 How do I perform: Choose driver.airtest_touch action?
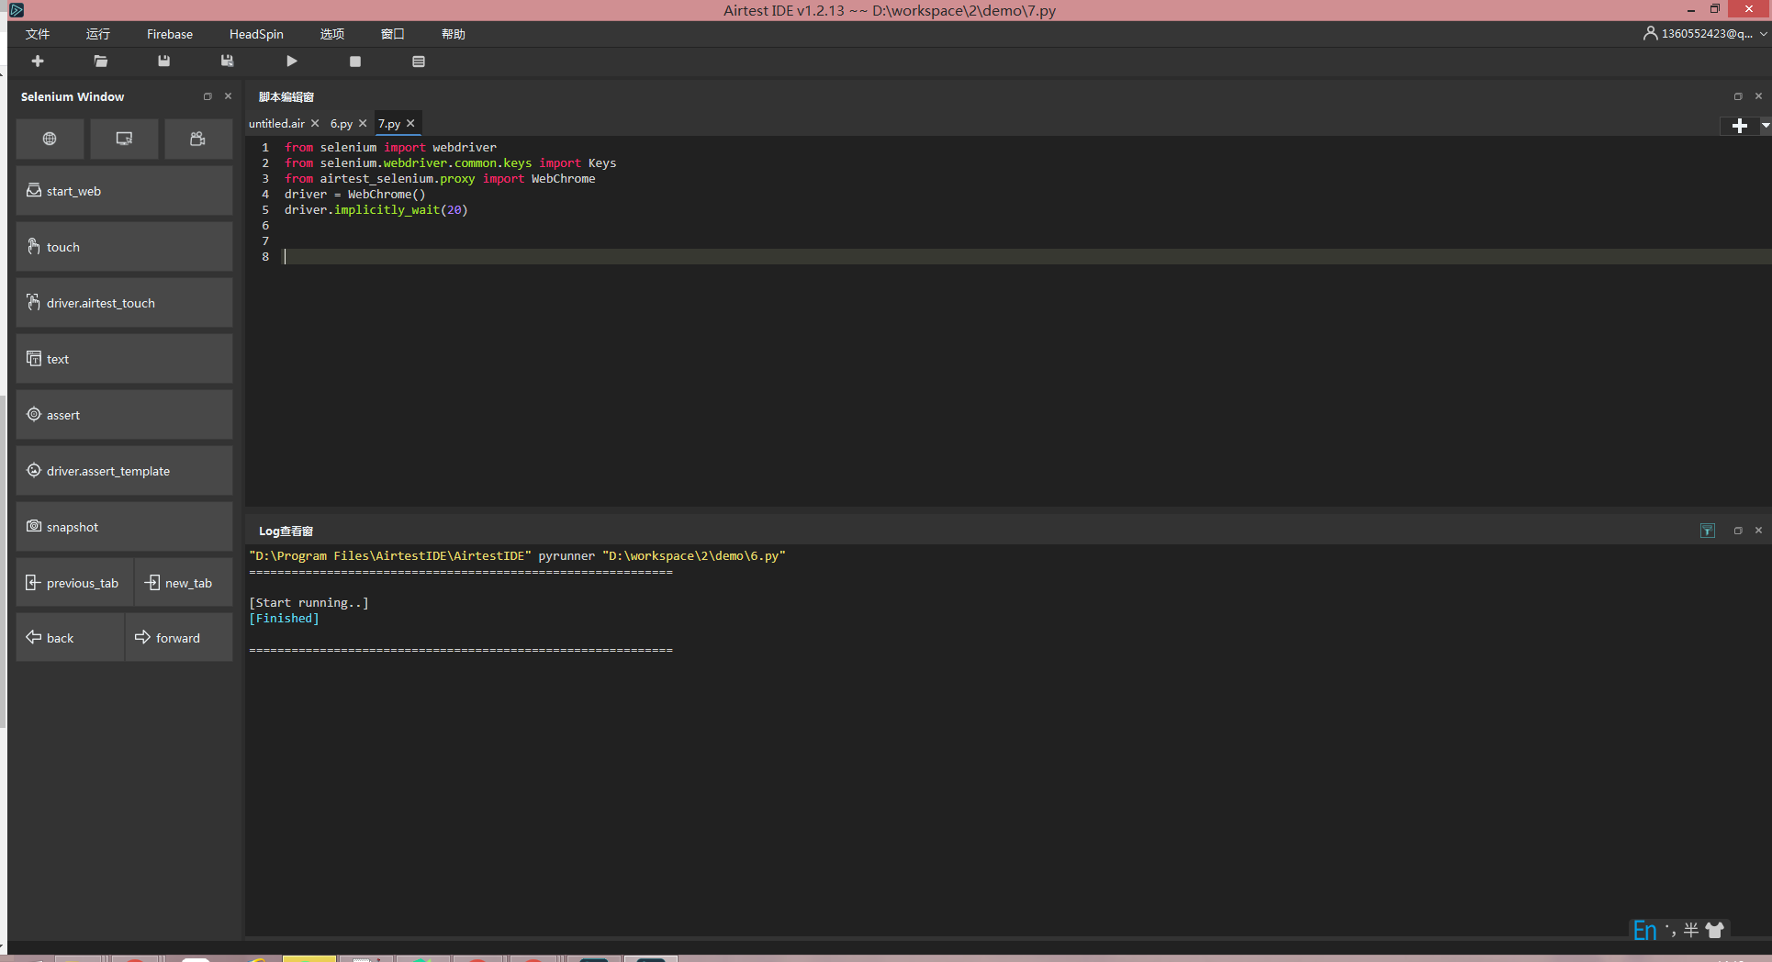pyautogui.click(x=124, y=303)
